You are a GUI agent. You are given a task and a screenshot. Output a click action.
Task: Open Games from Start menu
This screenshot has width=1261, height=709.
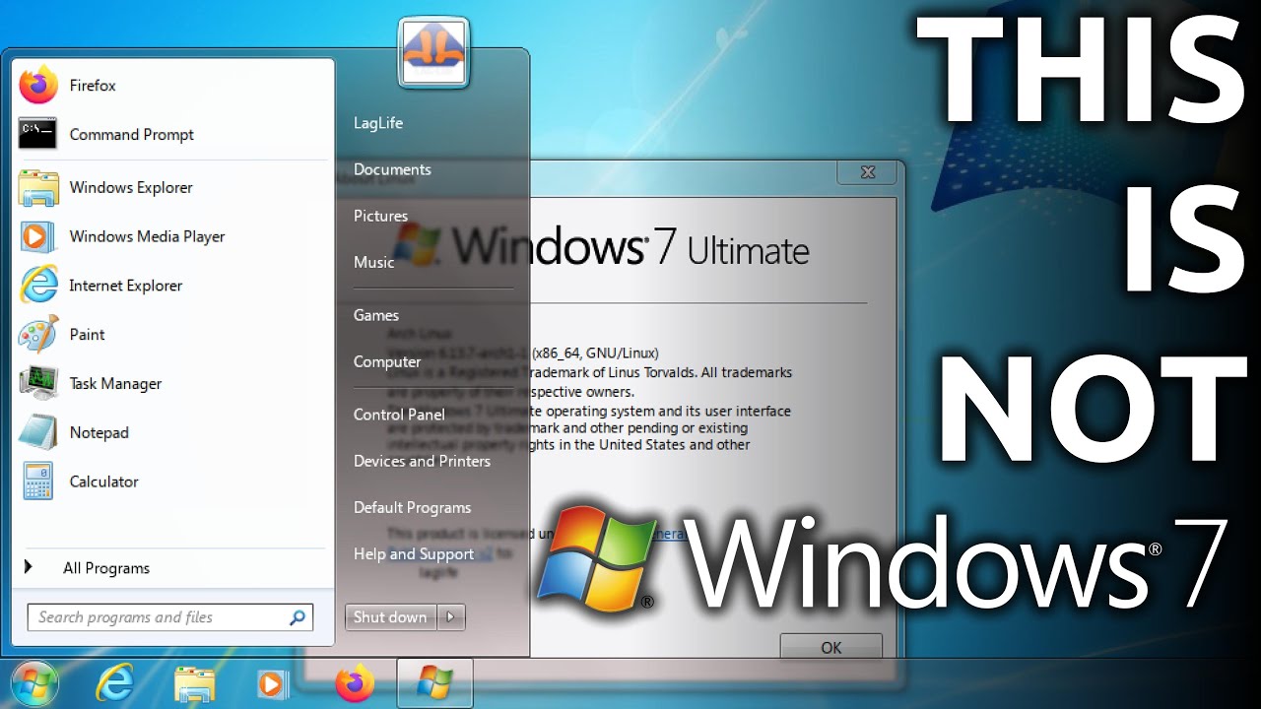[x=376, y=315]
